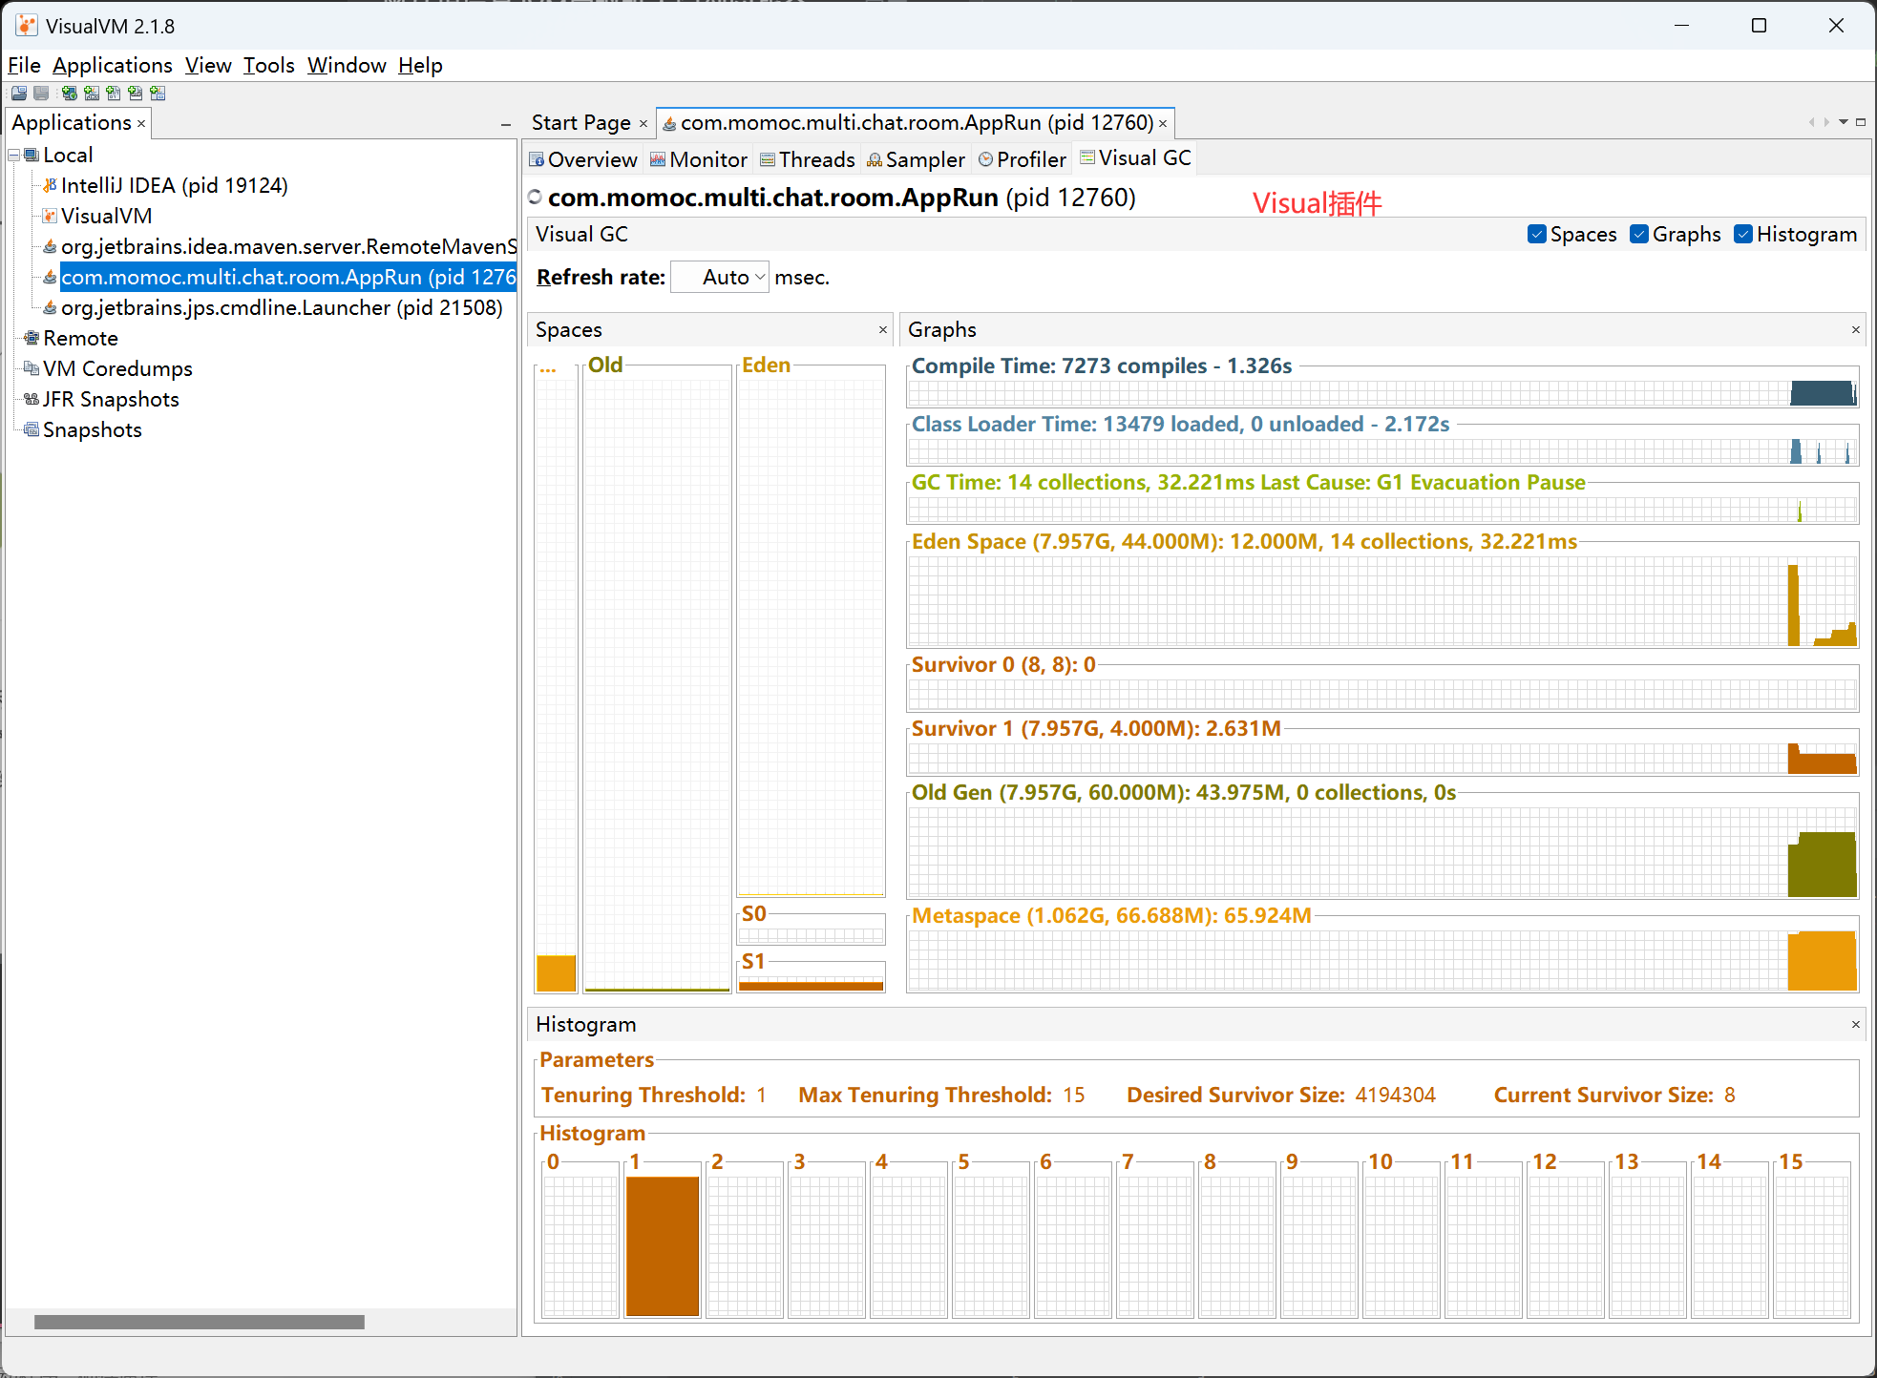
Task: Close the Applications panel tab
Action: pyautogui.click(x=141, y=124)
